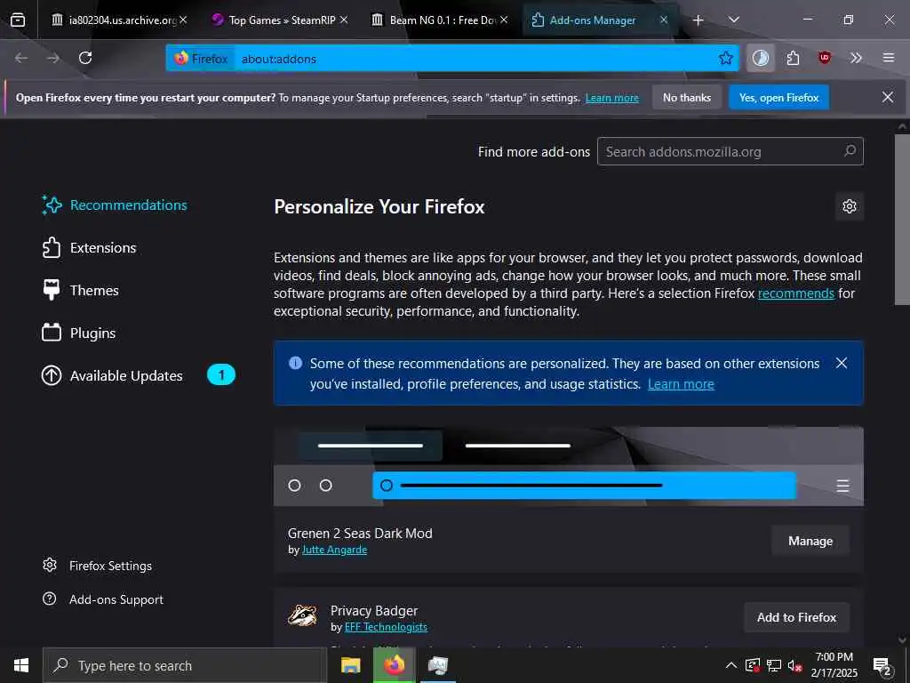The image size is (910, 683).
Task: Bookmark this page with the star icon
Action: tap(725, 58)
